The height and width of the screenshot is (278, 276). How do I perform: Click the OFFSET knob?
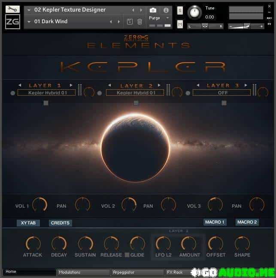coord(215,244)
